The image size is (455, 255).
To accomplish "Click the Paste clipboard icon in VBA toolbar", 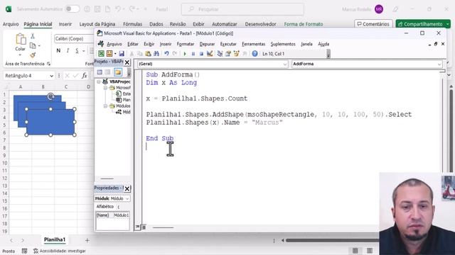I will pyautogui.click(x=148, y=54).
